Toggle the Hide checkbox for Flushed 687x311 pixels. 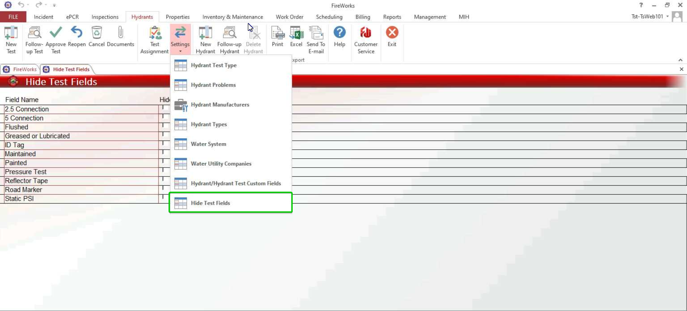click(163, 125)
